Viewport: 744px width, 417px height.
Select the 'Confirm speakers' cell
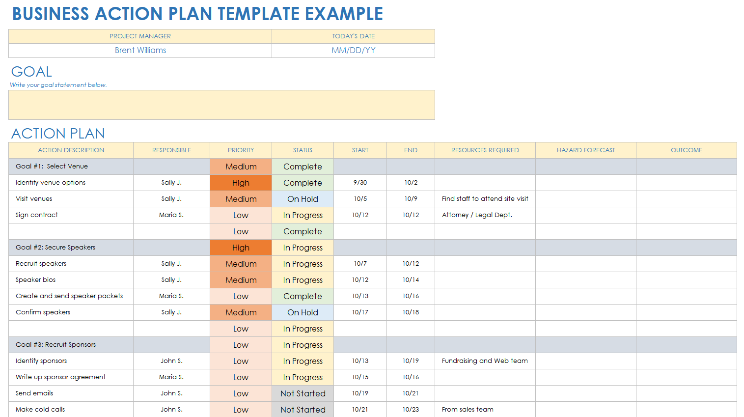[71, 312]
